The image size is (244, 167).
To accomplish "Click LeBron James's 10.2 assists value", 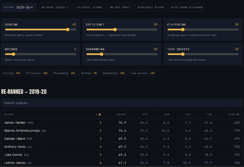I will click(x=186, y=163).
